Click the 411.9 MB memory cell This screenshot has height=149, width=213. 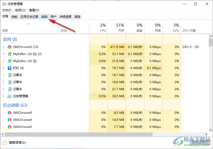(117, 47)
